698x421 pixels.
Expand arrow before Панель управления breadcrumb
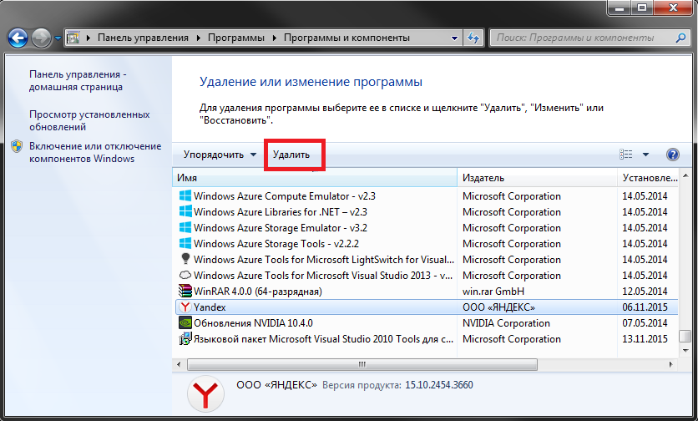coord(89,38)
